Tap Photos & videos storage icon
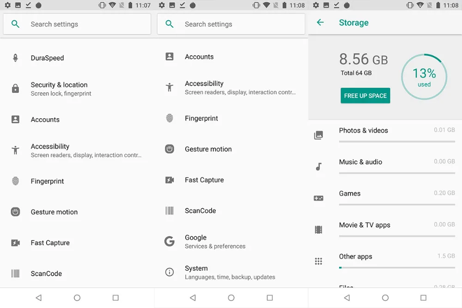The height and width of the screenshot is (308, 462). pos(318,135)
